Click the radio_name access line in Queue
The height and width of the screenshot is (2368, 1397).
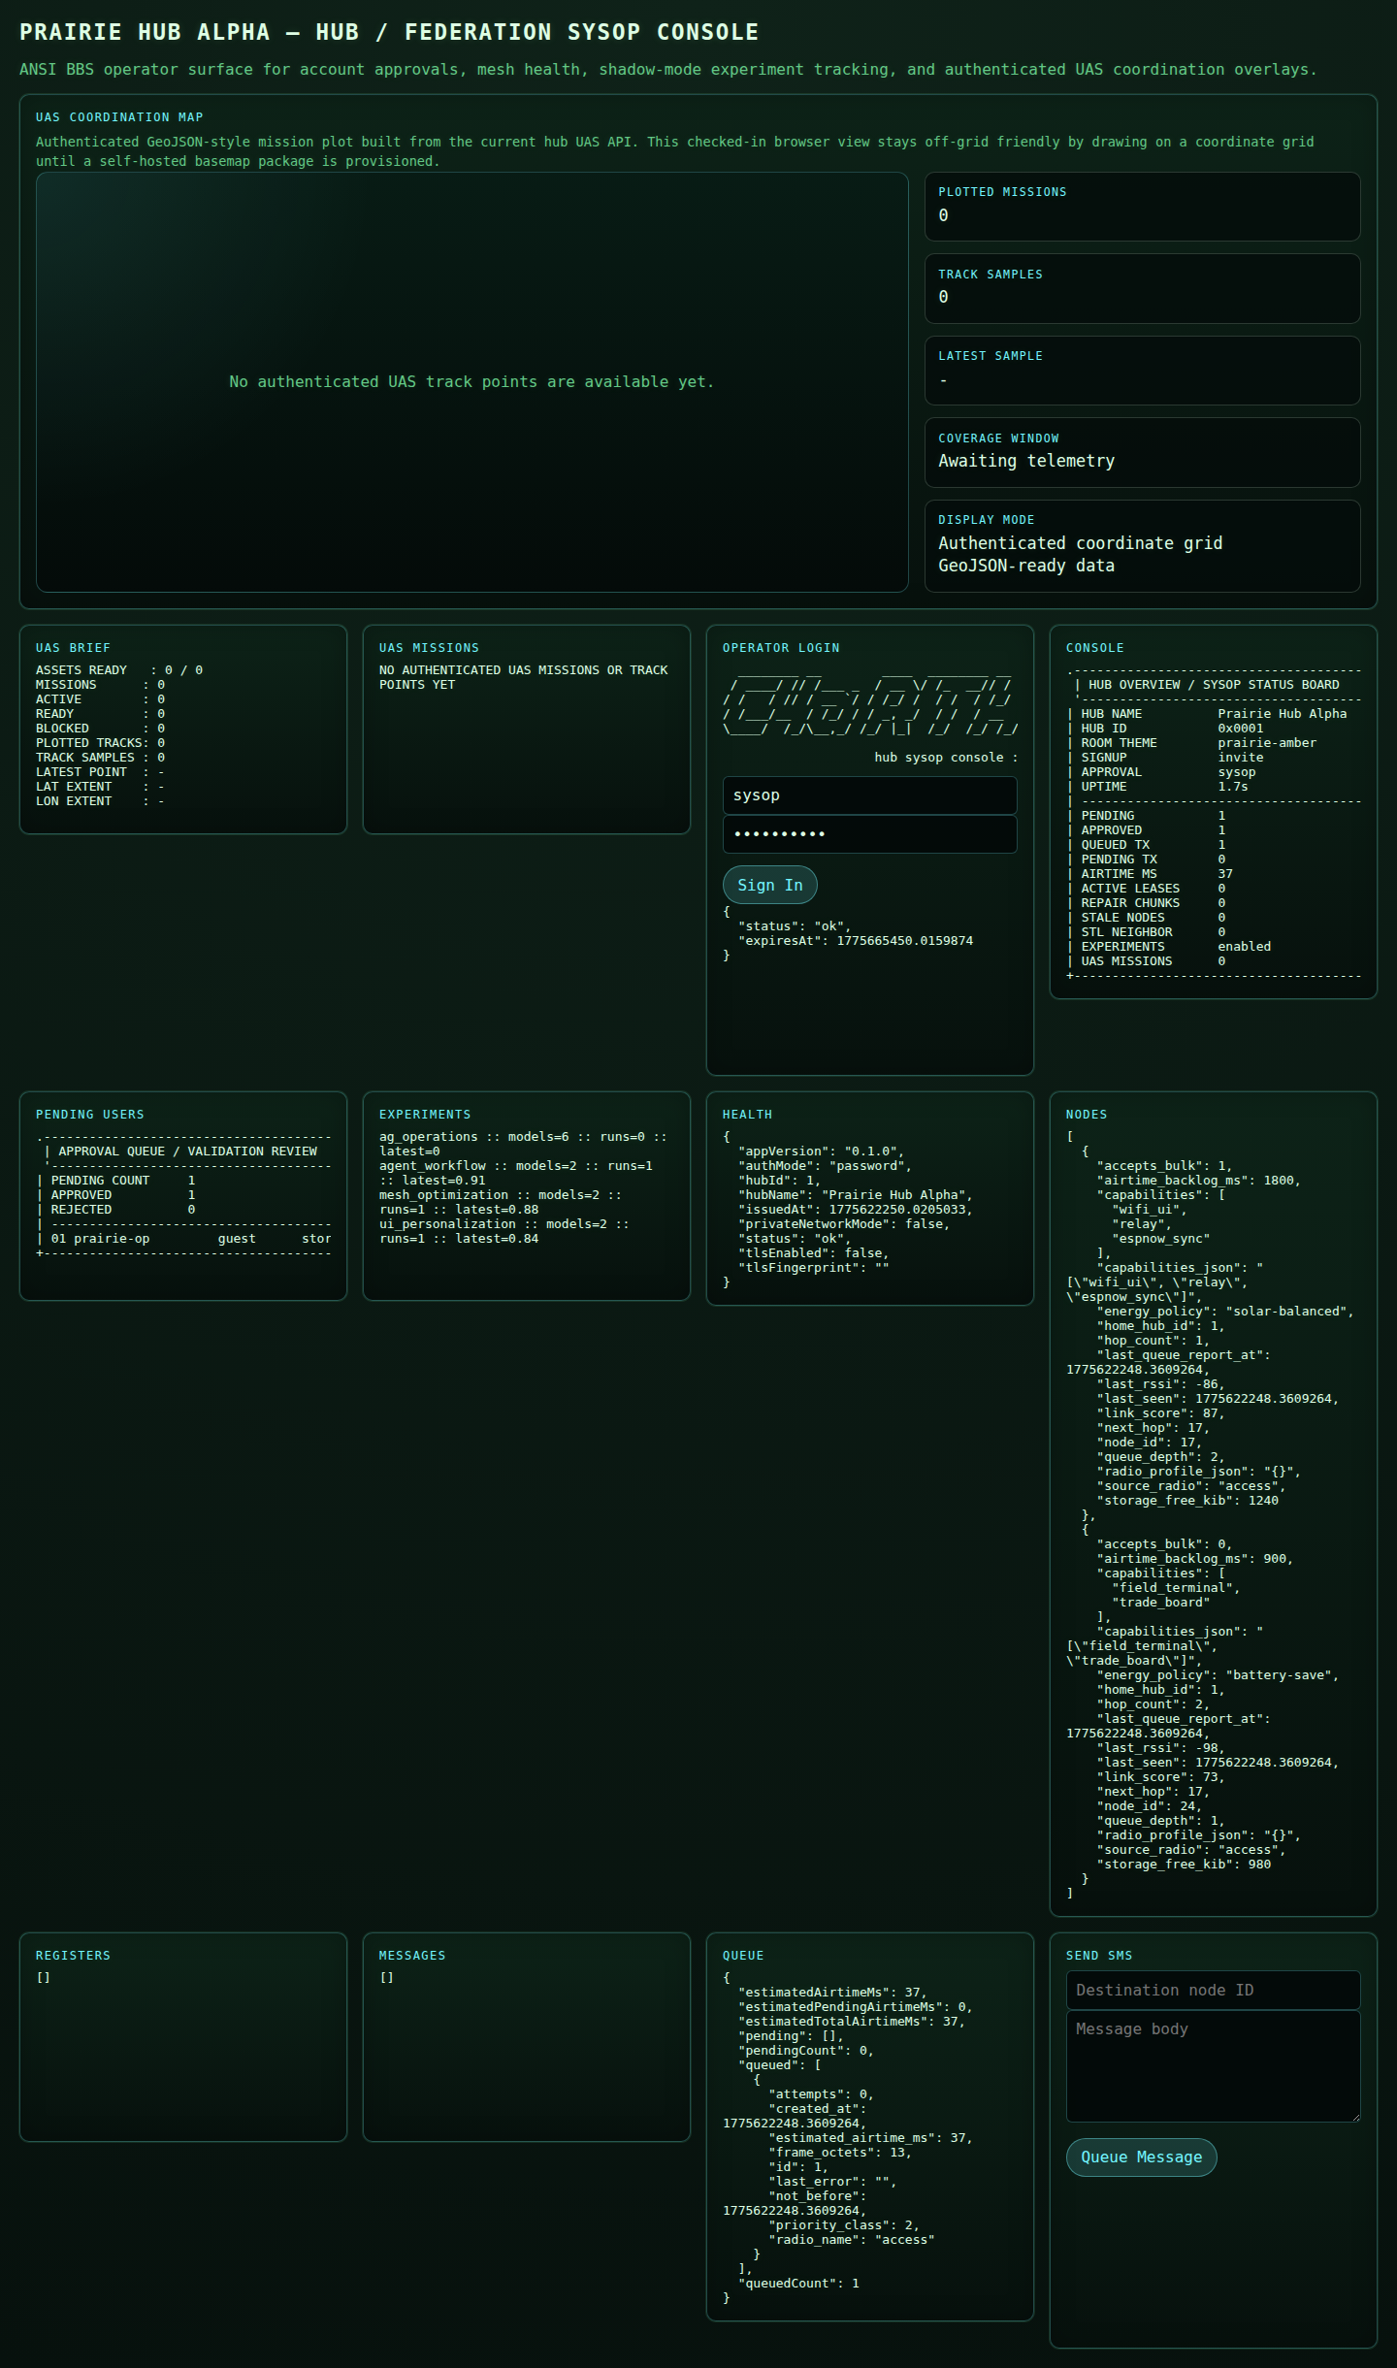click(851, 2240)
